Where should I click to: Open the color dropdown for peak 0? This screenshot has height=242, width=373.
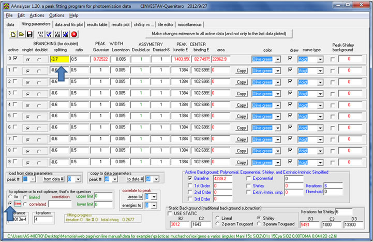point(278,59)
